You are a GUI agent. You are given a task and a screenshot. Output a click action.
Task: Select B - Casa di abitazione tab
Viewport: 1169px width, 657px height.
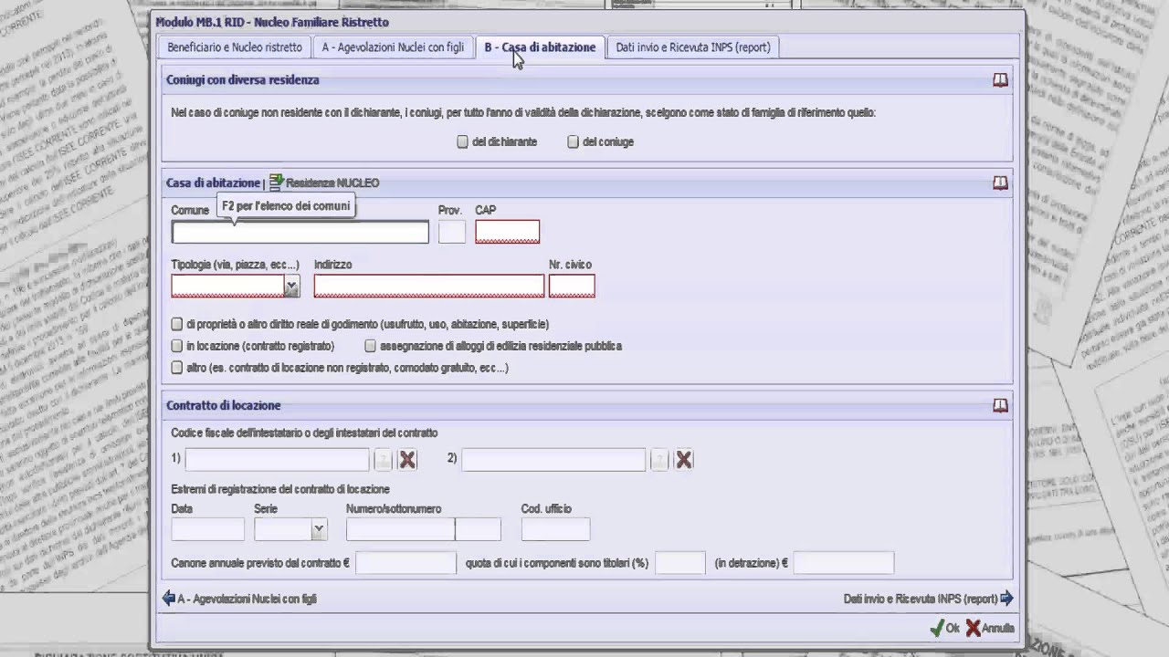point(540,47)
